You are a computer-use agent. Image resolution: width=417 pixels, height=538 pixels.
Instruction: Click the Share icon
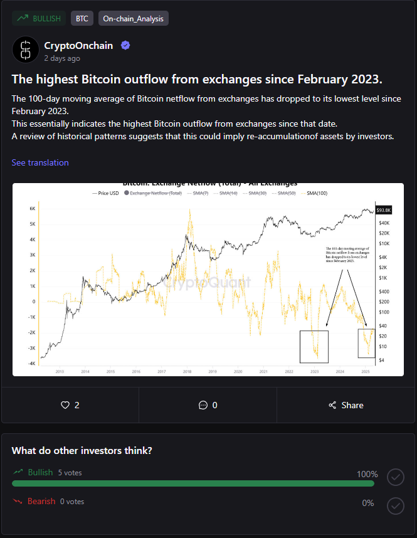(332, 405)
